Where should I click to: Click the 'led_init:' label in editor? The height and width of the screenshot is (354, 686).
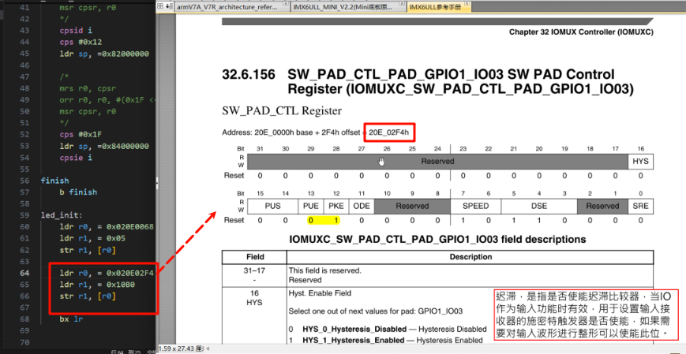[62, 215]
